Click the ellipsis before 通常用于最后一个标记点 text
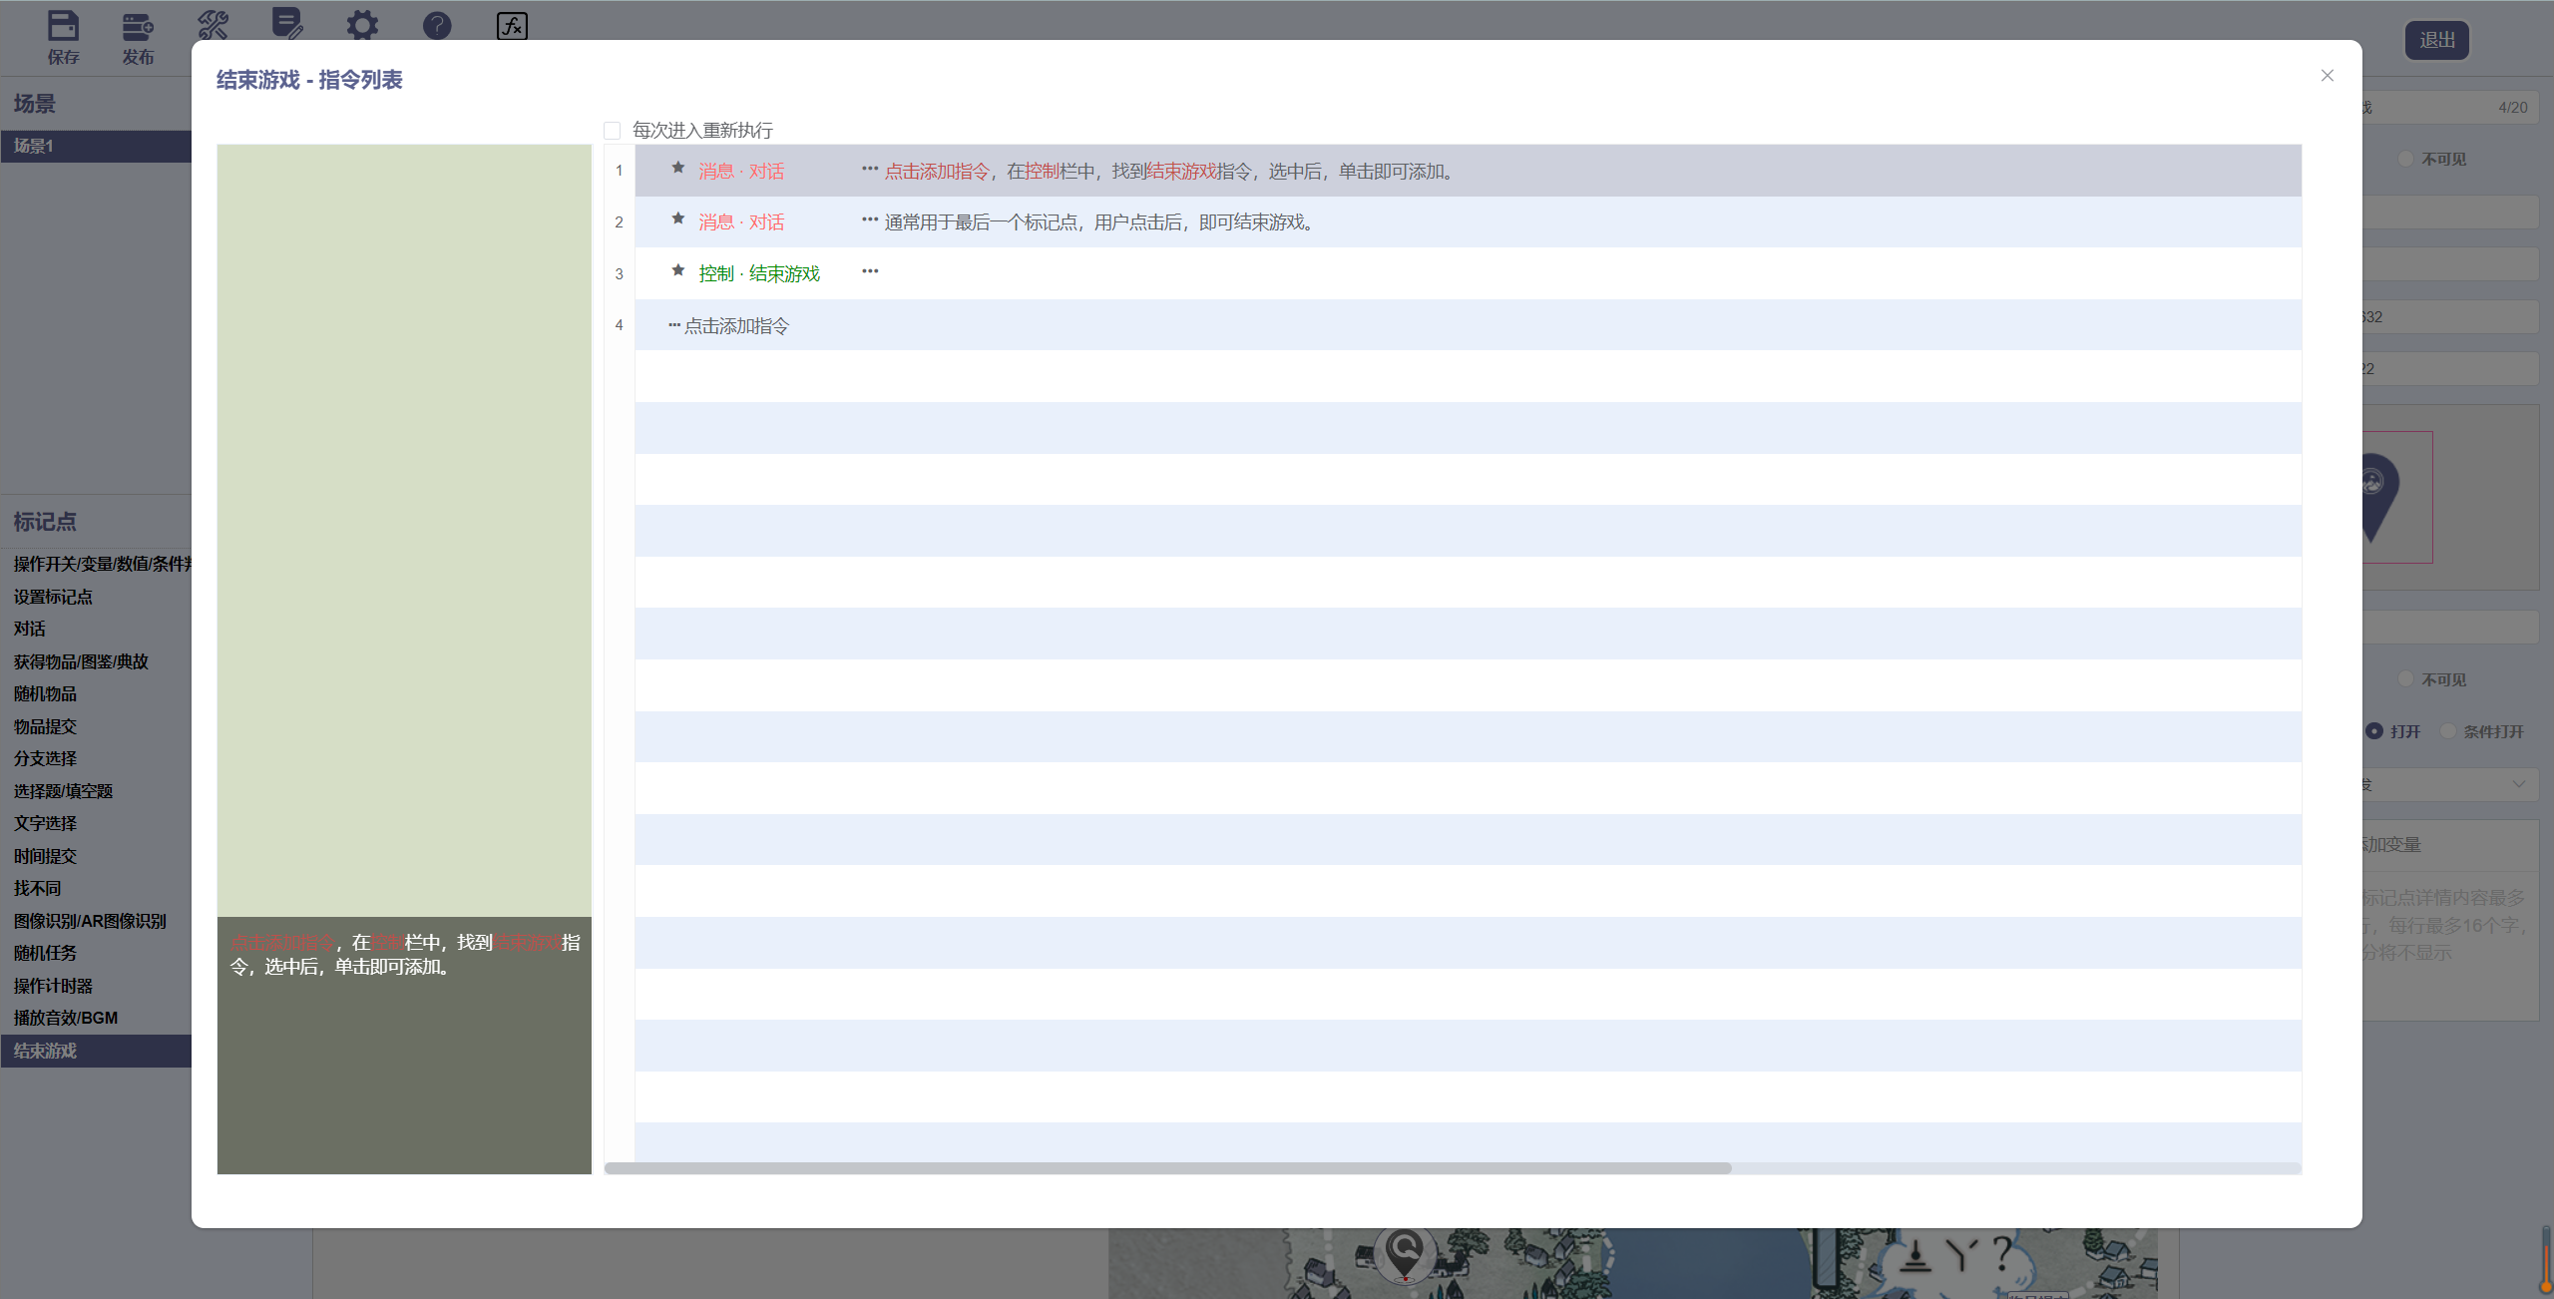The height and width of the screenshot is (1299, 2554). pyautogui.click(x=870, y=220)
